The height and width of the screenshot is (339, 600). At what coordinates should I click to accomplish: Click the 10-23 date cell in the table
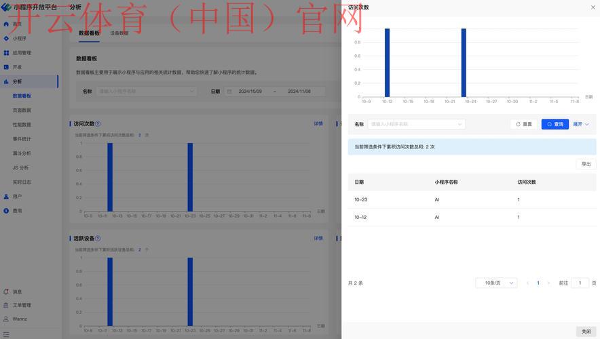click(x=361, y=200)
